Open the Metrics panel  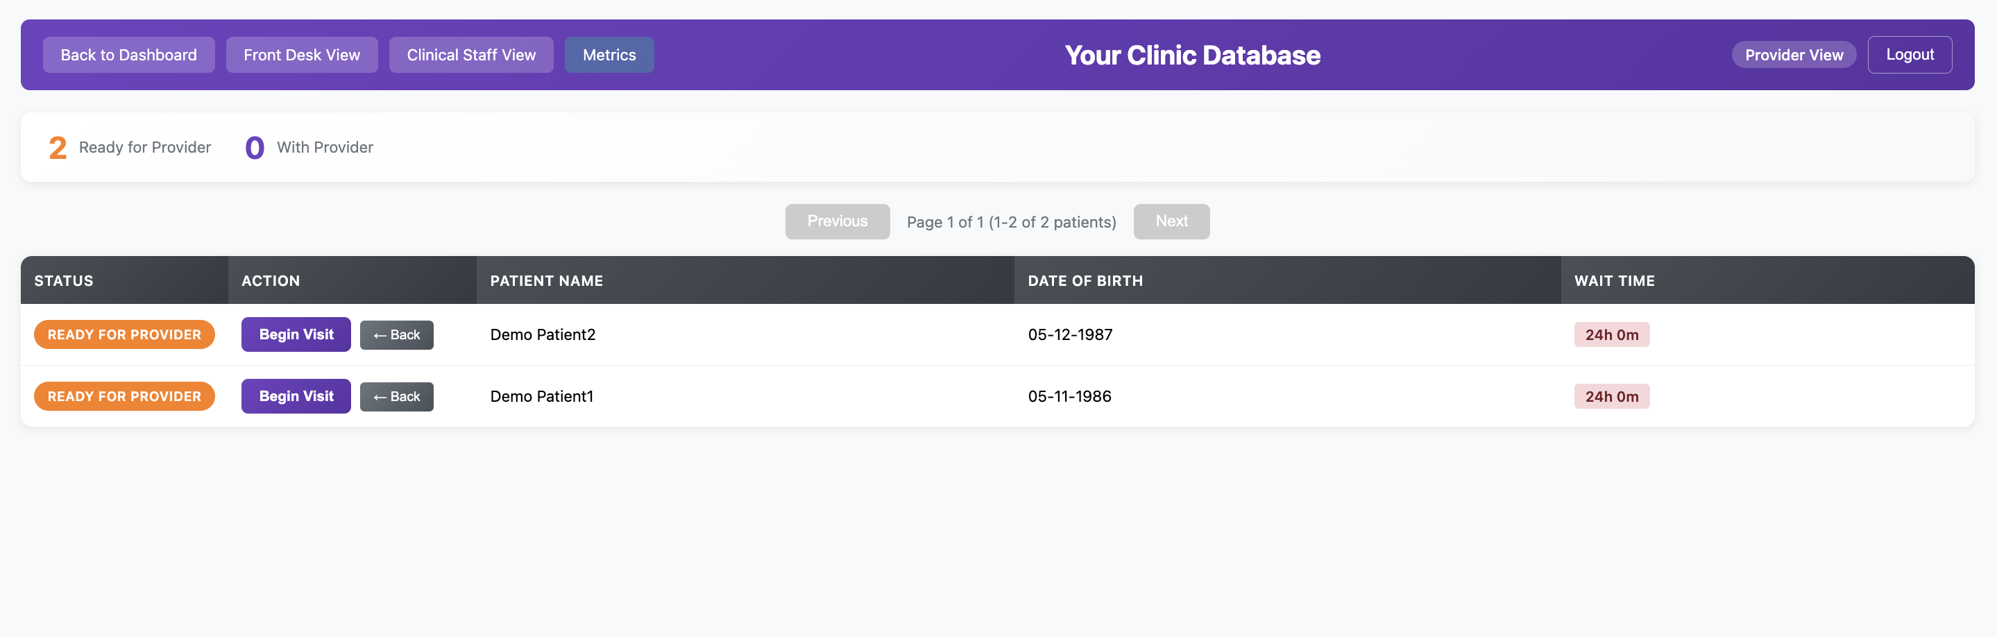pyautogui.click(x=609, y=54)
